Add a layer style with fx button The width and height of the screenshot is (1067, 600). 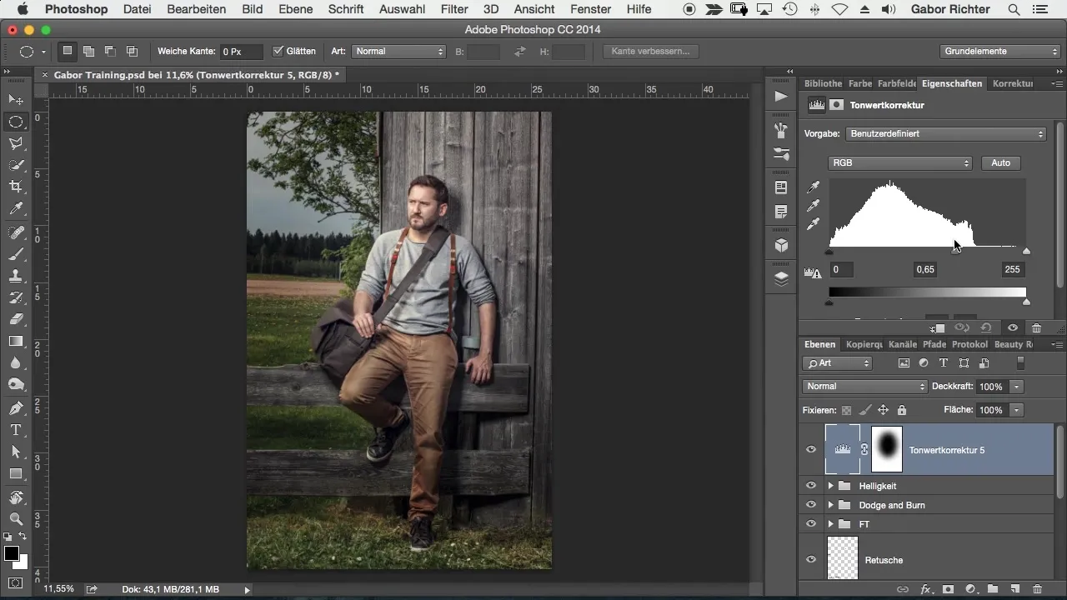(x=925, y=589)
